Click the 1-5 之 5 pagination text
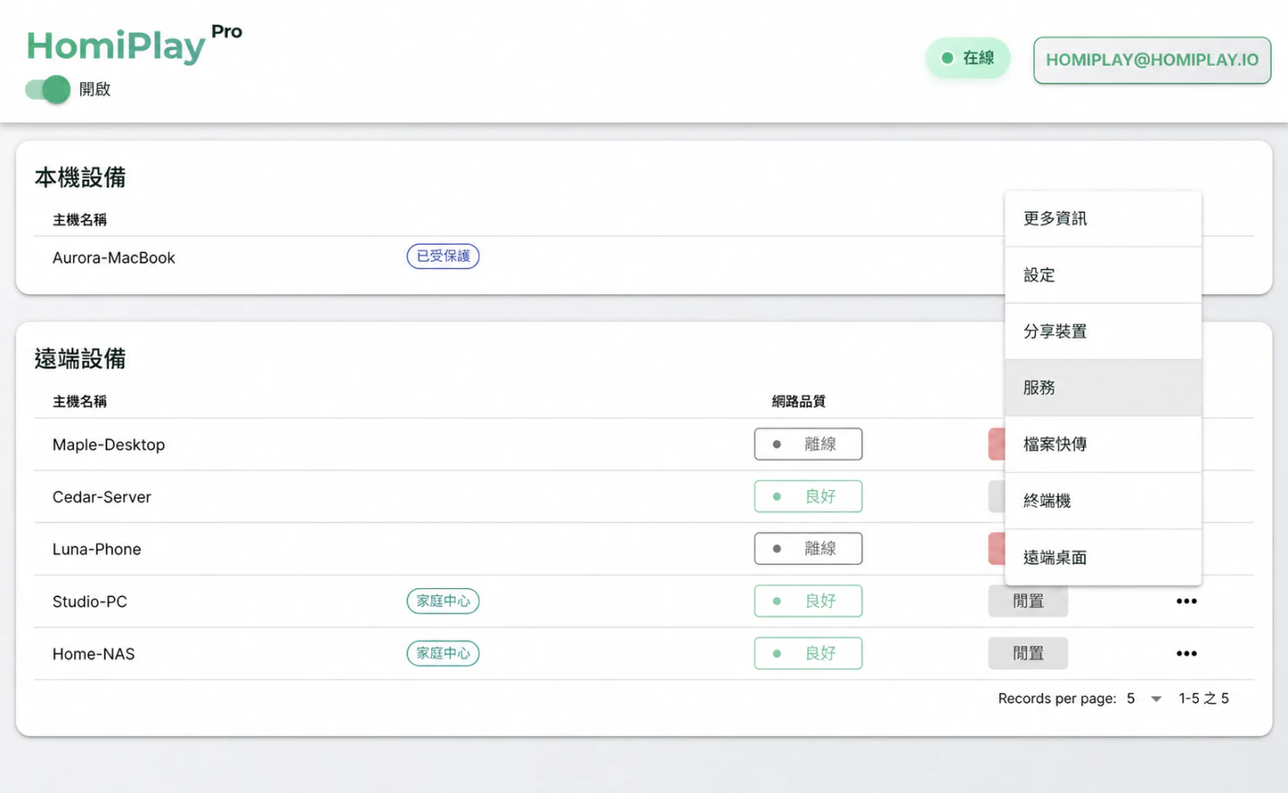Screen dimensions: 1288x793 [1204, 698]
